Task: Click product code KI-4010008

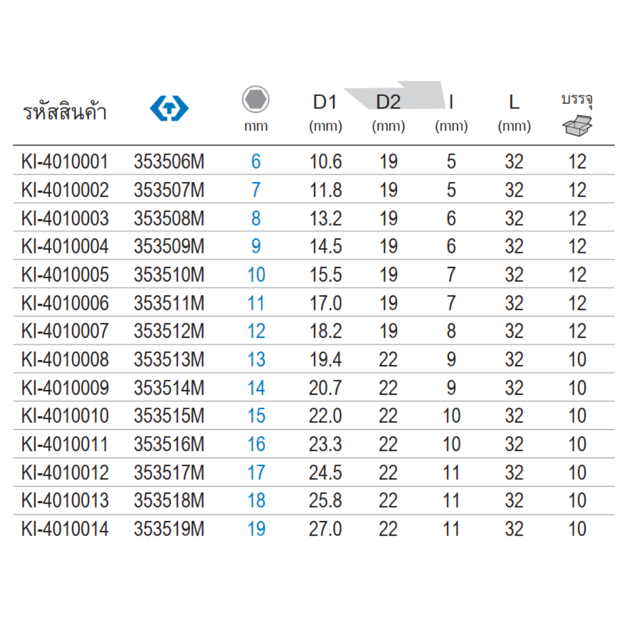Action: (x=65, y=360)
